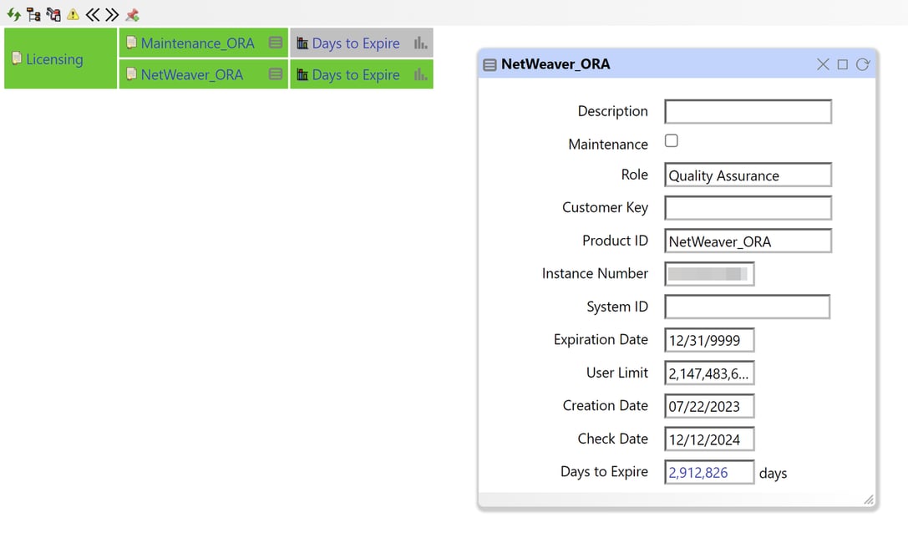Click the User Limit label

tap(616, 373)
